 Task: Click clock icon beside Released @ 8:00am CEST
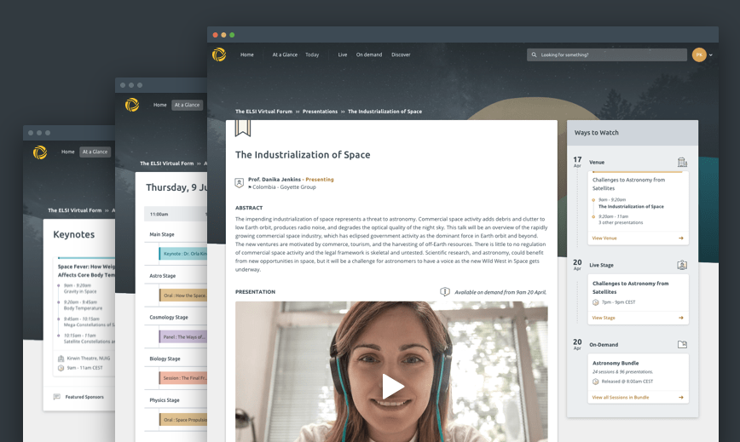coord(596,382)
